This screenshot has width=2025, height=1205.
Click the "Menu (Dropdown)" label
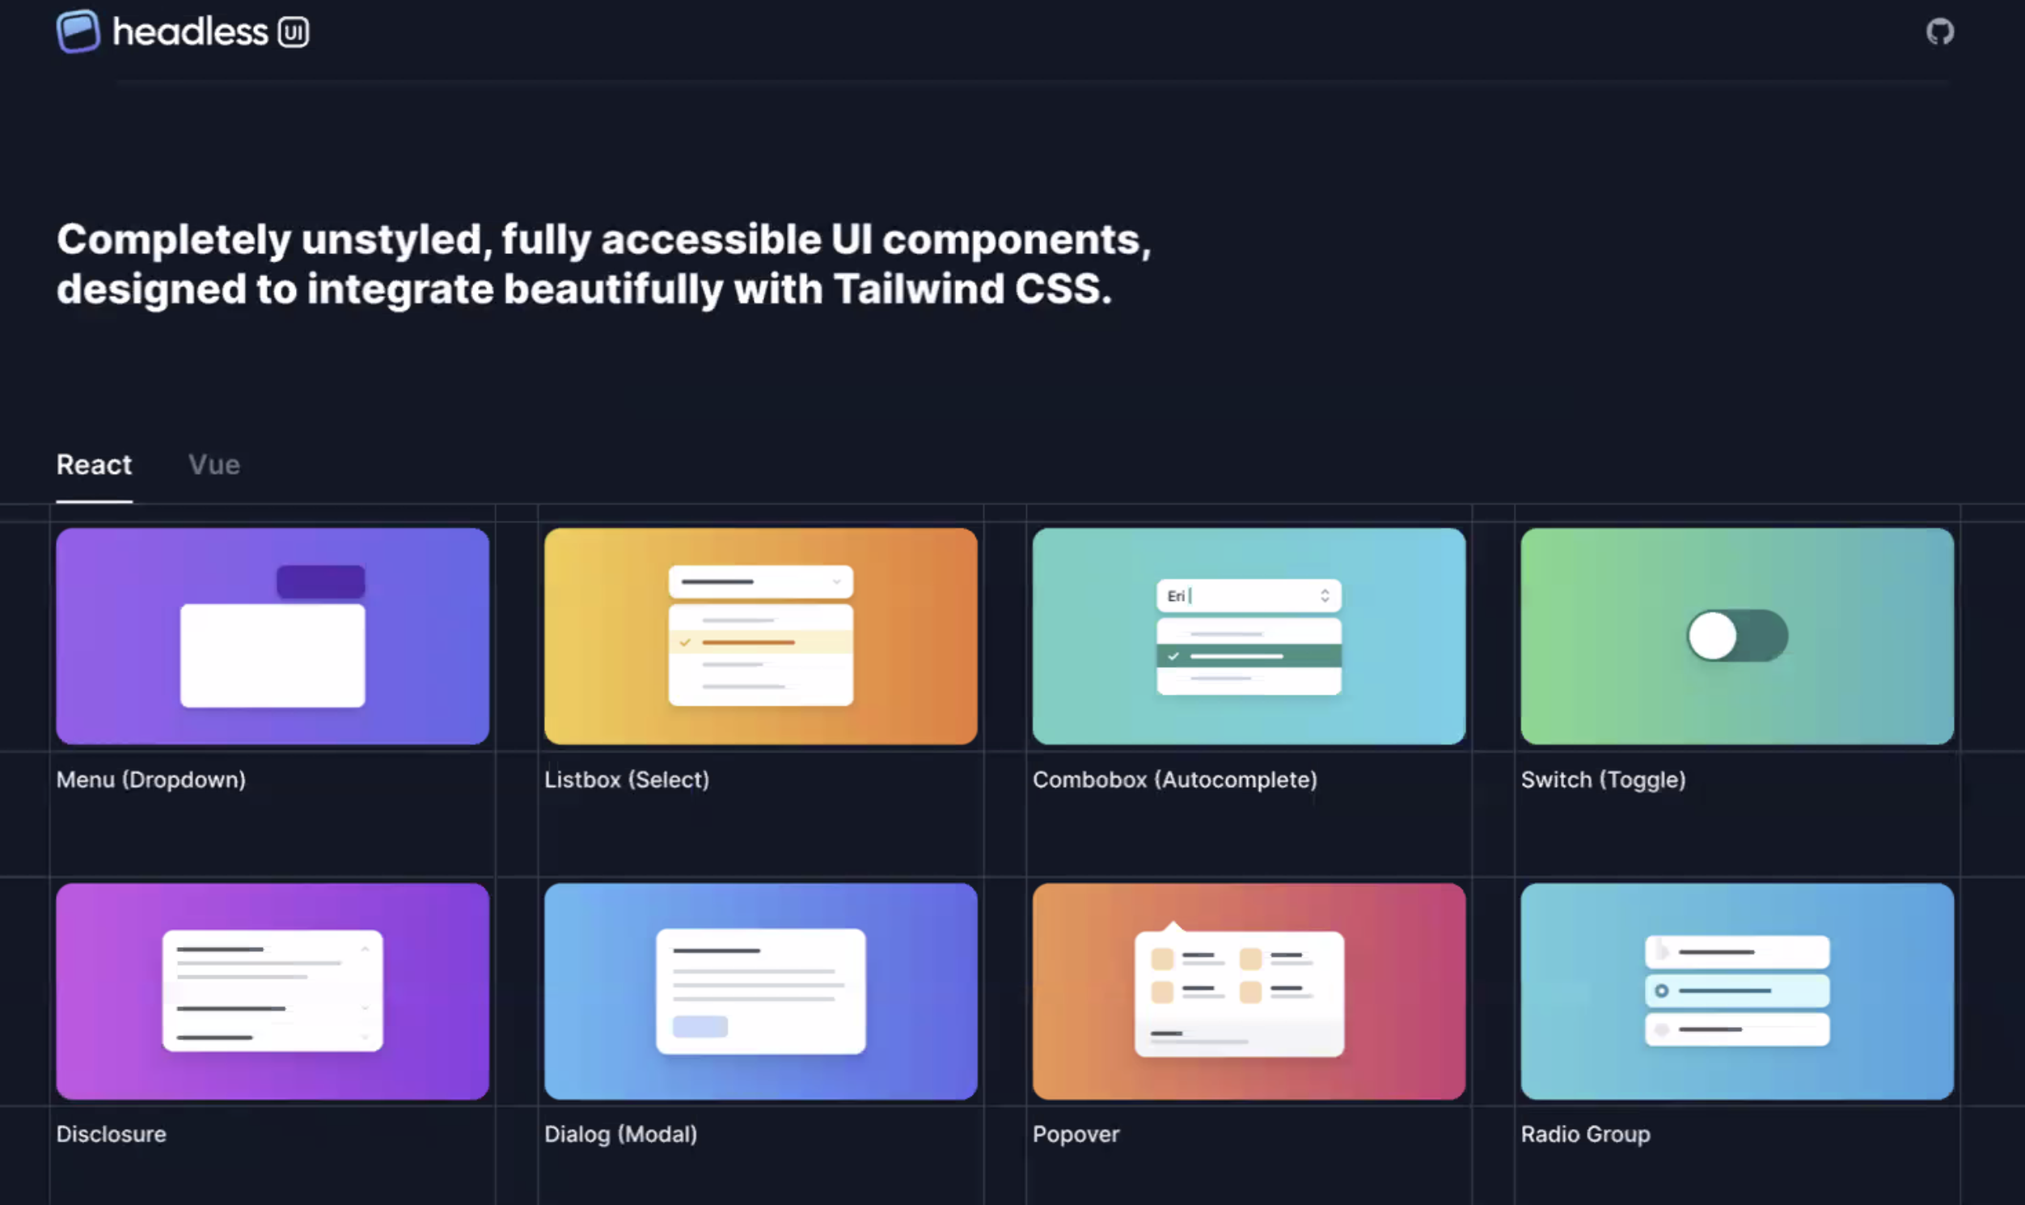pos(151,780)
